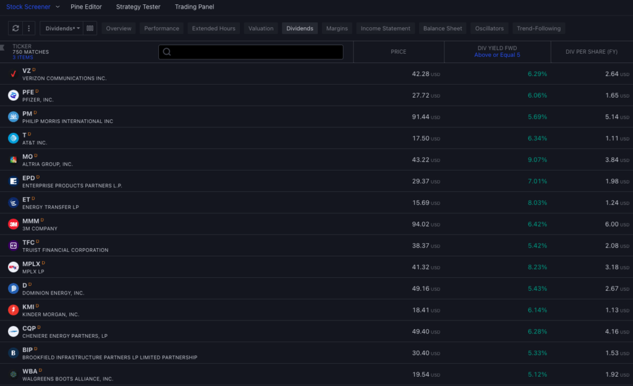Viewport: 633px width, 386px height.
Task: Select the Balance Sheet column set
Action: pos(443,28)
